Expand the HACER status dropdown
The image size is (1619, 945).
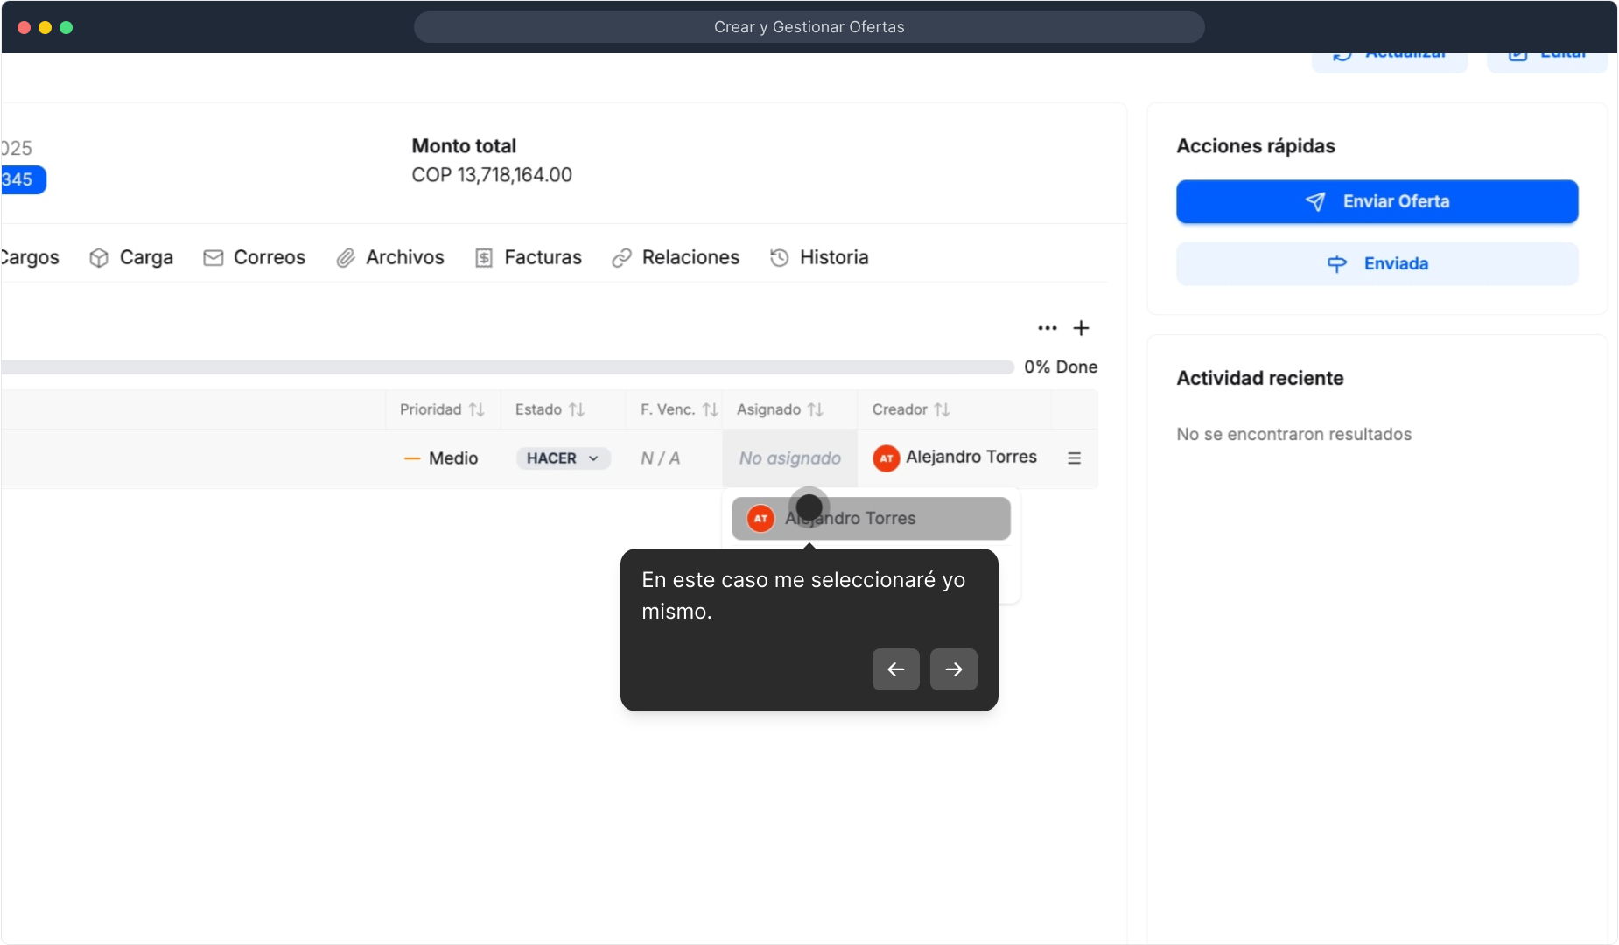coord(563,458)
